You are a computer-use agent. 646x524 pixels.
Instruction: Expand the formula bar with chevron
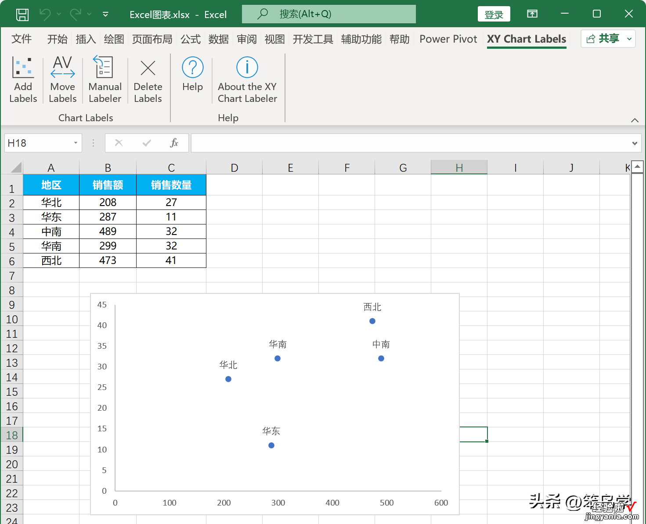pyautogui.click(x=635, y=143)
